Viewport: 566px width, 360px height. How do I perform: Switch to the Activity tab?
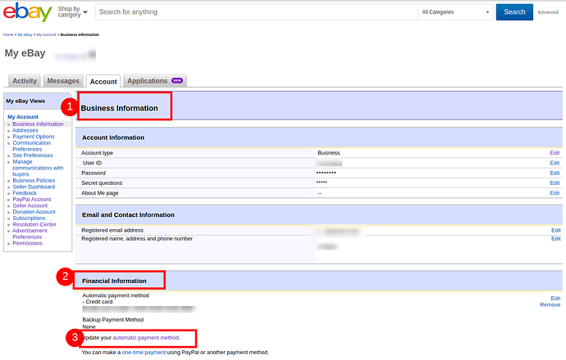click(24, 81)
